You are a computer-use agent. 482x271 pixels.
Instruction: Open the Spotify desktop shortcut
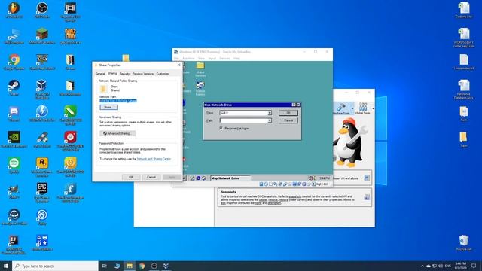14,166
